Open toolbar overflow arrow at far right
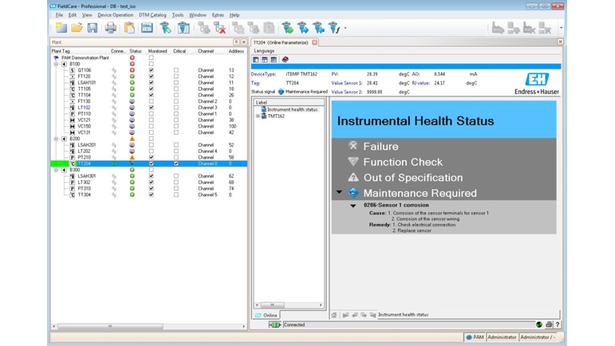Image resolution: width=615 pixels, height=346 pixels. coord(561,28)
